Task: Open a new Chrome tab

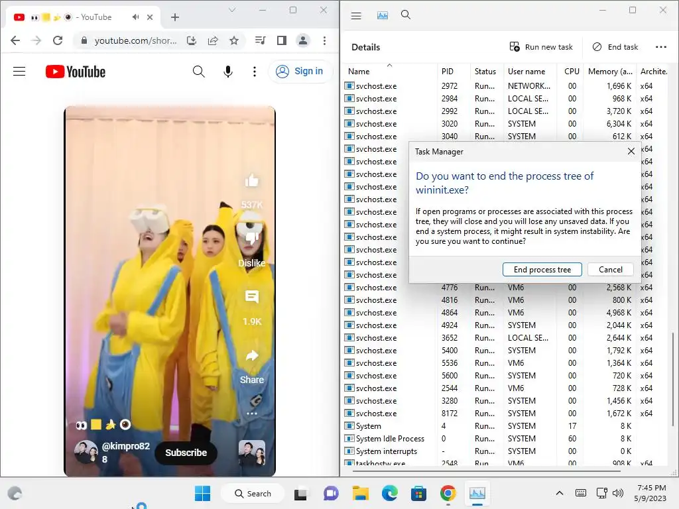Action: tap(175, 17)
